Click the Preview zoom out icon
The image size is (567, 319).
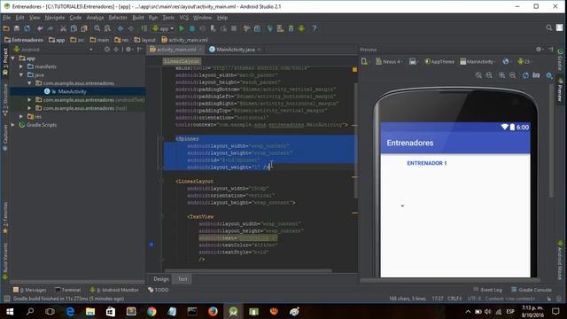[x=513, y=75]
